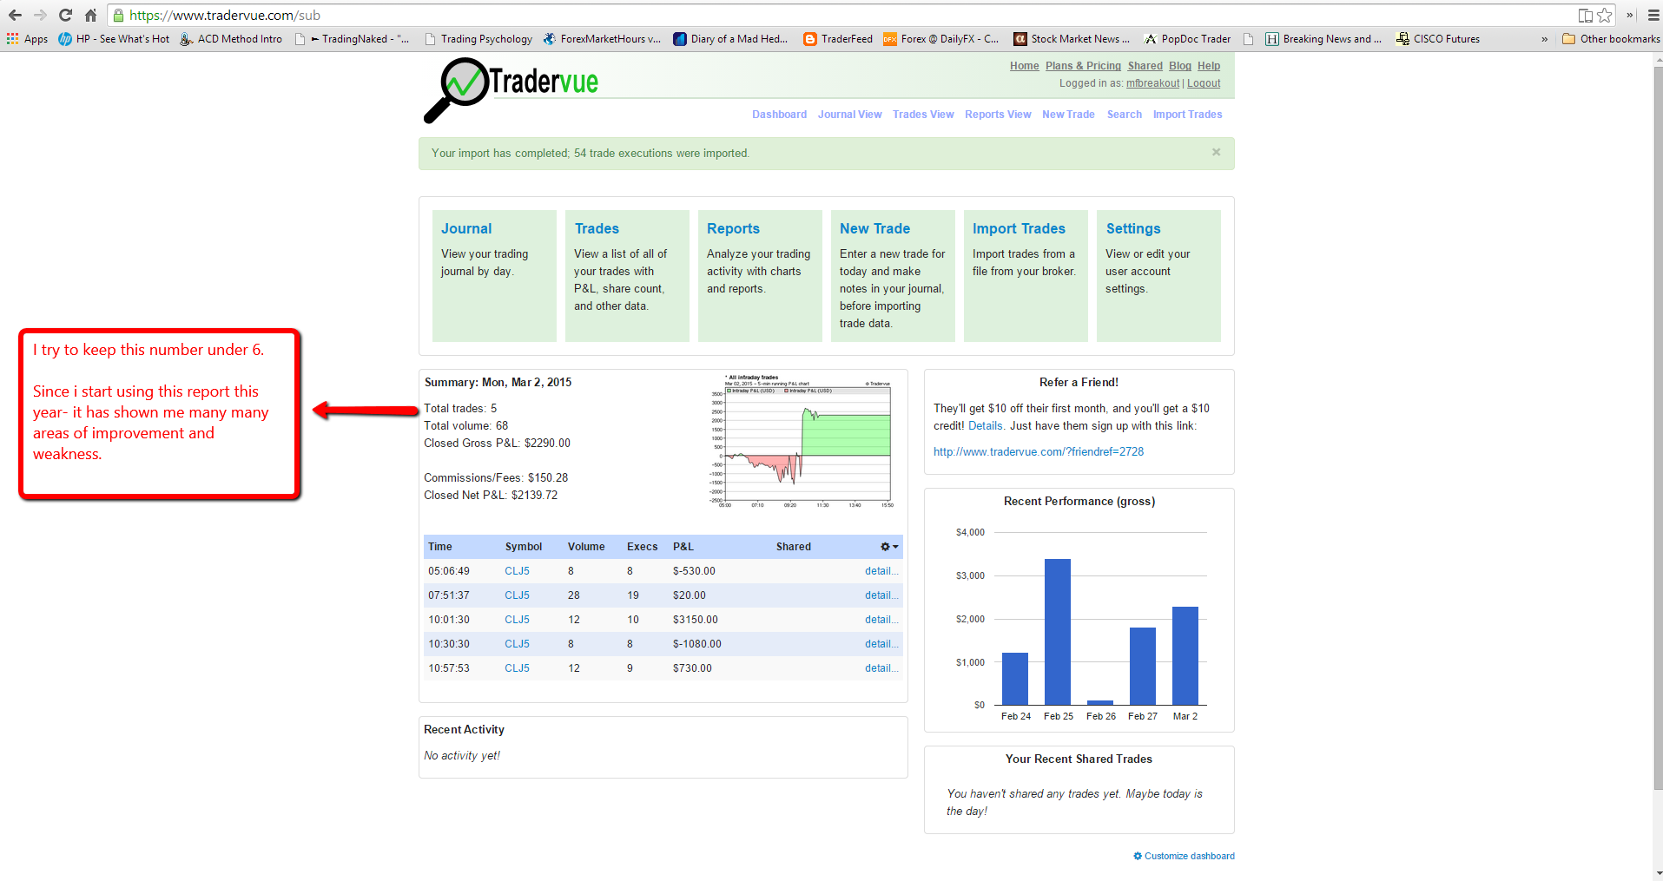Click the mfbreakout username link

[1153, 83]
